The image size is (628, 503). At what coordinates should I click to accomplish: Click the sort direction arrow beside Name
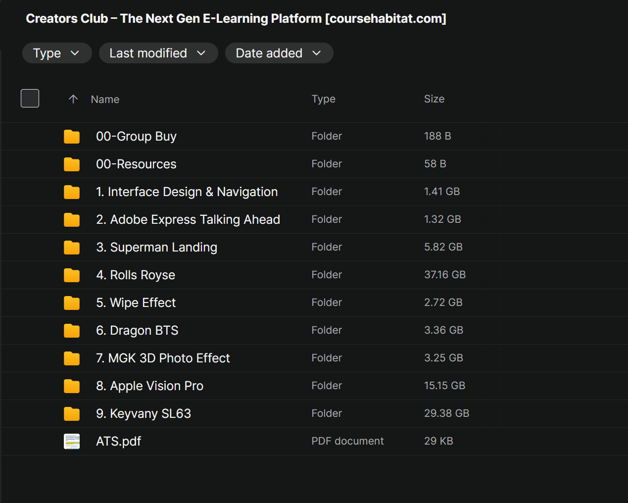pyautogui.click(x=73, y=99)
